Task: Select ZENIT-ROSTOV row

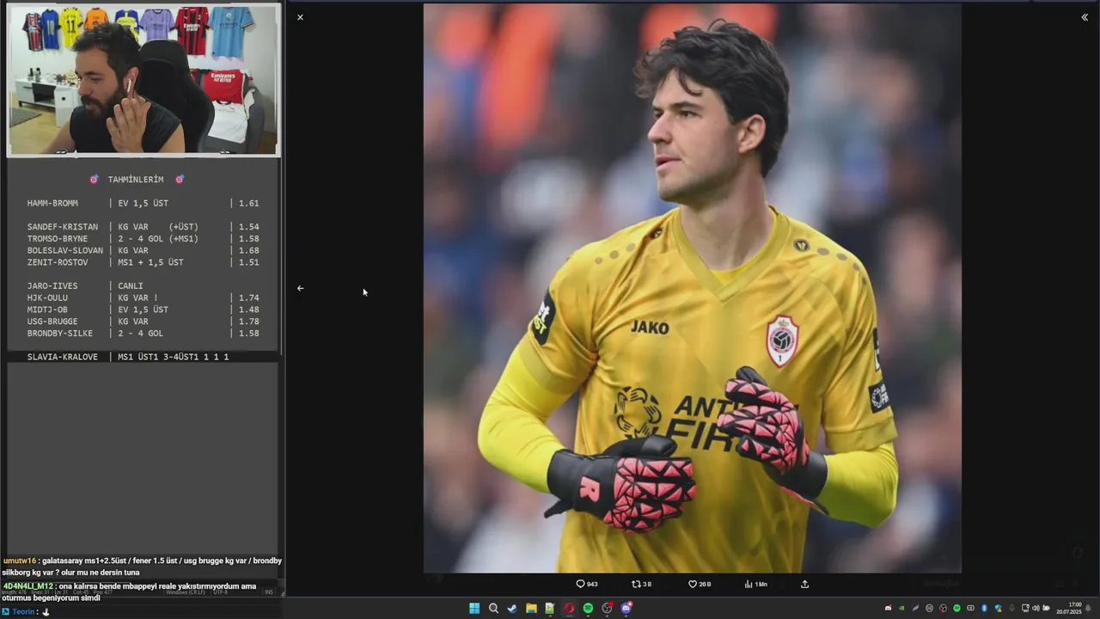Action: pos(143,262)
